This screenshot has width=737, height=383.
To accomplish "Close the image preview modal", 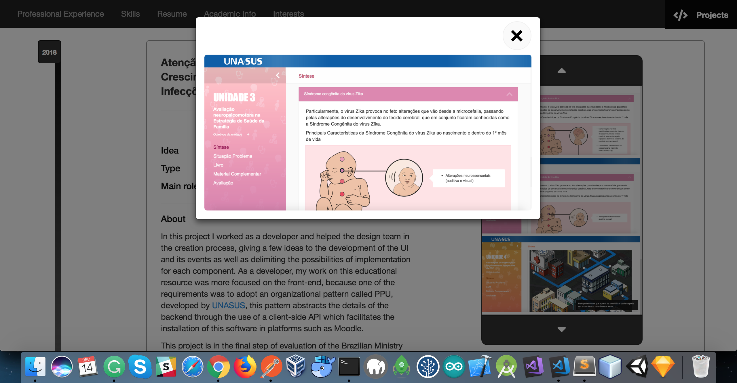I will [x=517, y=36].
